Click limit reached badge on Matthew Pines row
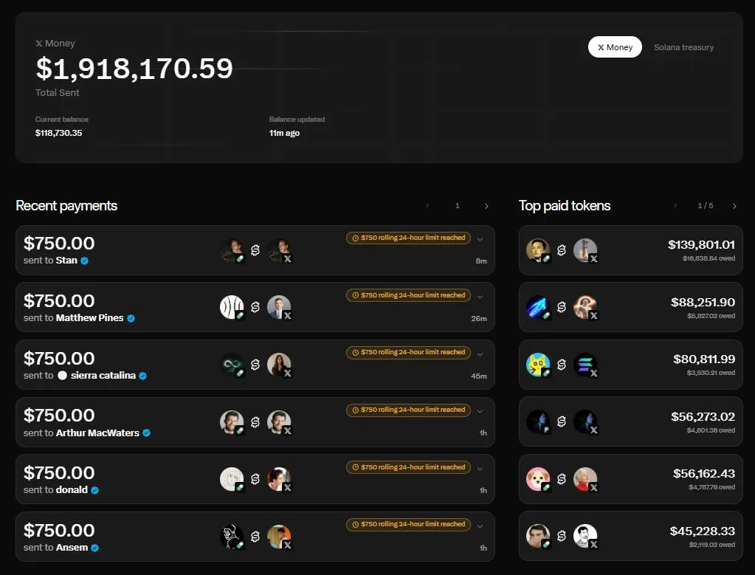Screen dimensions: 755x575 point(408,295)
